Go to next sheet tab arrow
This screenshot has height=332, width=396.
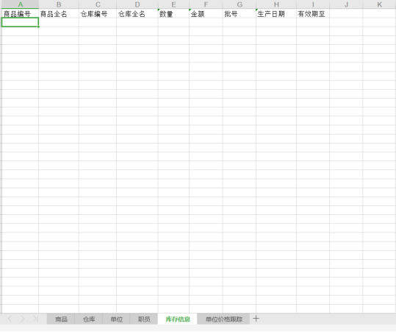pyautogui.click(x=23, y=319)
